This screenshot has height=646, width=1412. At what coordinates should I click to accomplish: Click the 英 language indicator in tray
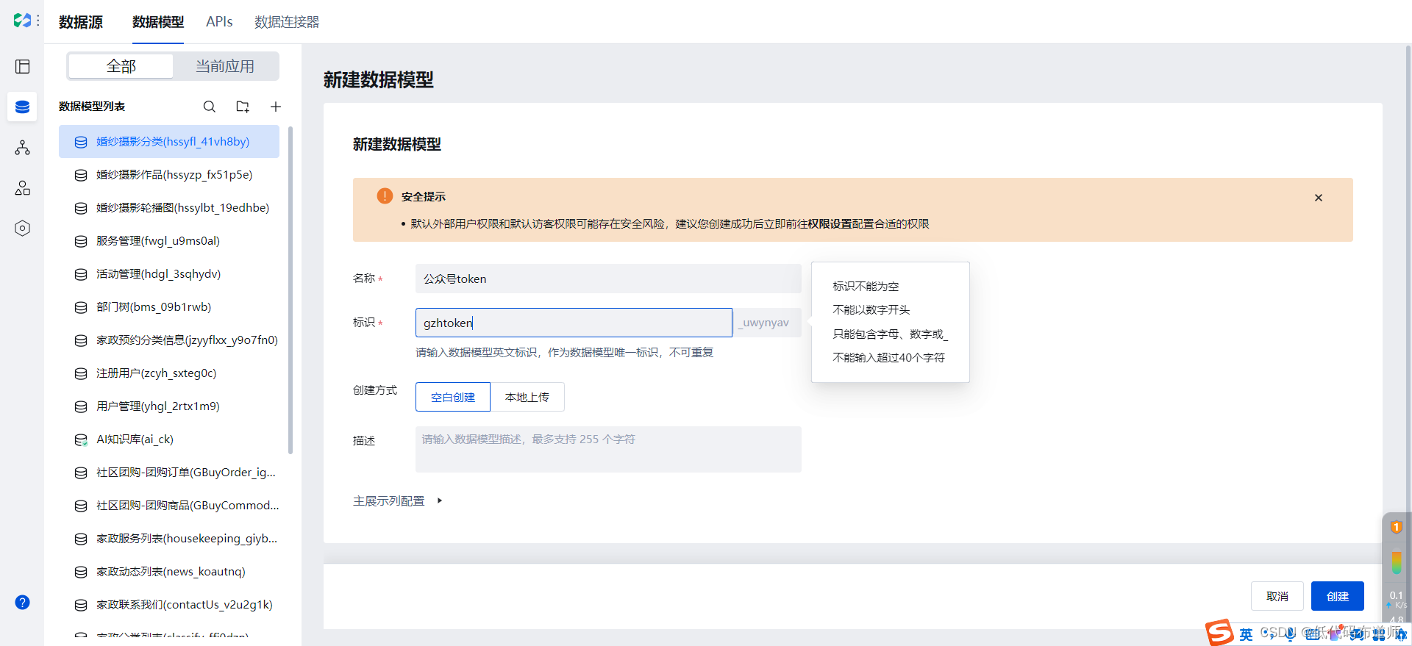[1246, 634]
